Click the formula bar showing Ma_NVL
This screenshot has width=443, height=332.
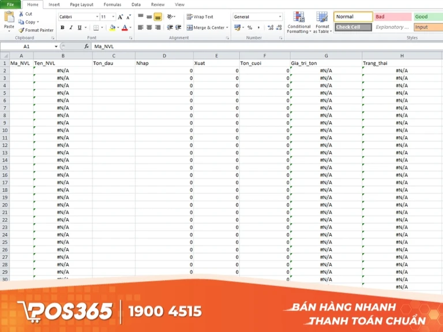266,47
